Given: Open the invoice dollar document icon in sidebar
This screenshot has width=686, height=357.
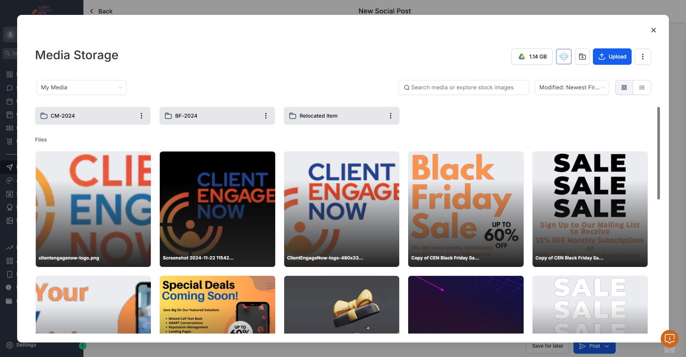Looking at the screenshot, I should [x=10, y=141].
